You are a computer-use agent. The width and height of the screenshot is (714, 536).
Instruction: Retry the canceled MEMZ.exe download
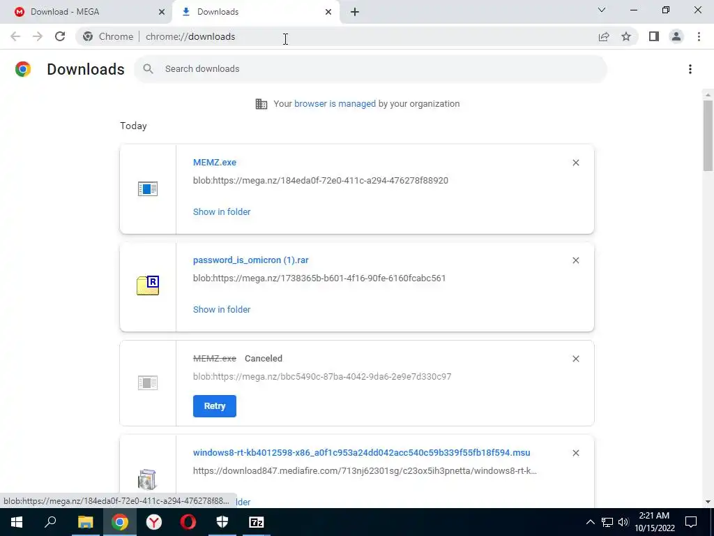(x=215, y=406)
